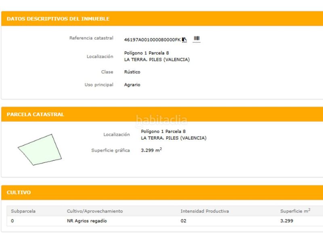Viewport: 323px width, 242px height.
Task: Click the Datos Descriptivos del Inmueble header
Action: (58, 19)
